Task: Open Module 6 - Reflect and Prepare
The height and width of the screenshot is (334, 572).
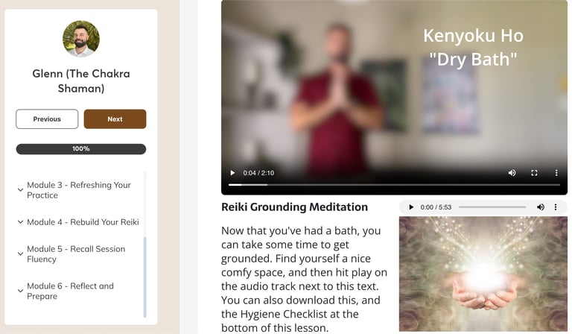Action: (x=71, y=291)
